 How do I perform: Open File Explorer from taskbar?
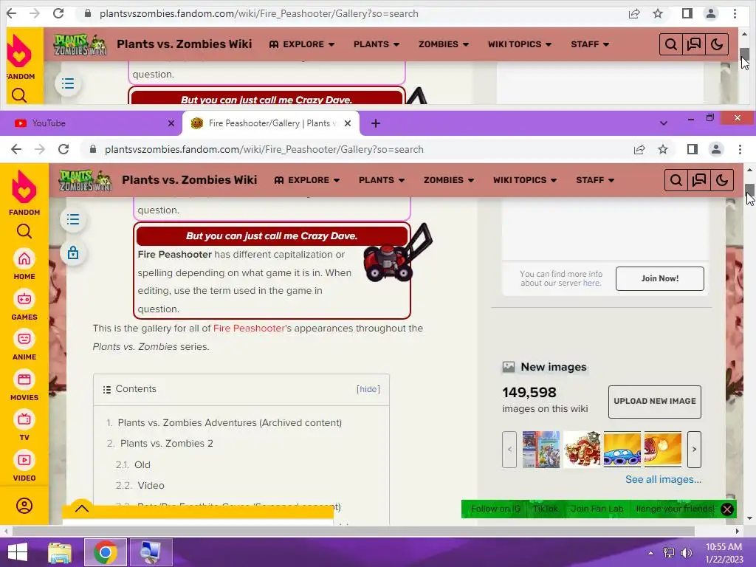pyautogui.click(x=61, y=552)
